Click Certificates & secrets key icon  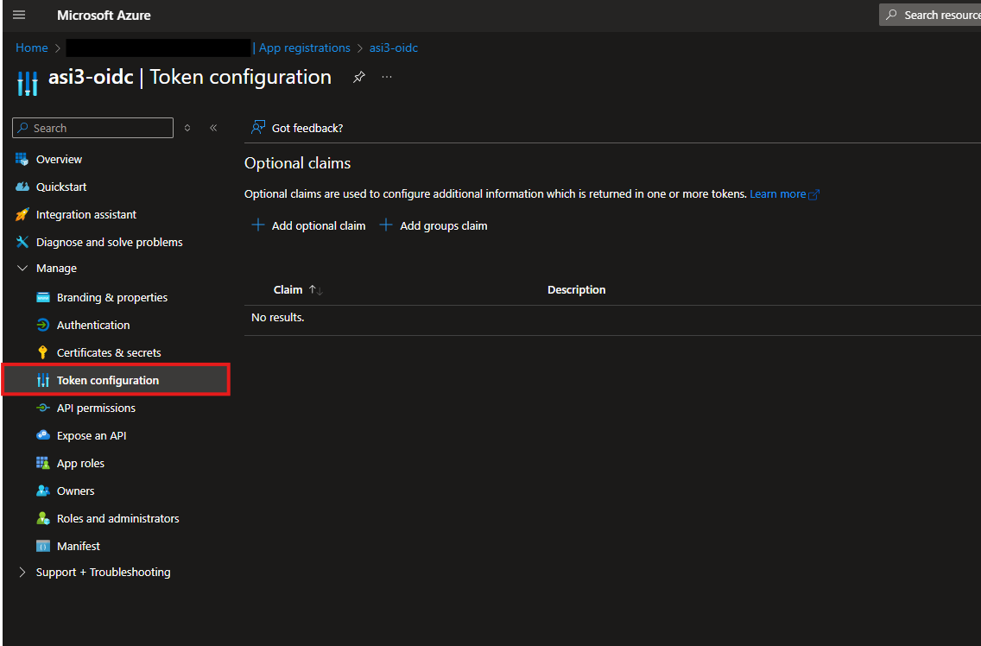point(42,352)
